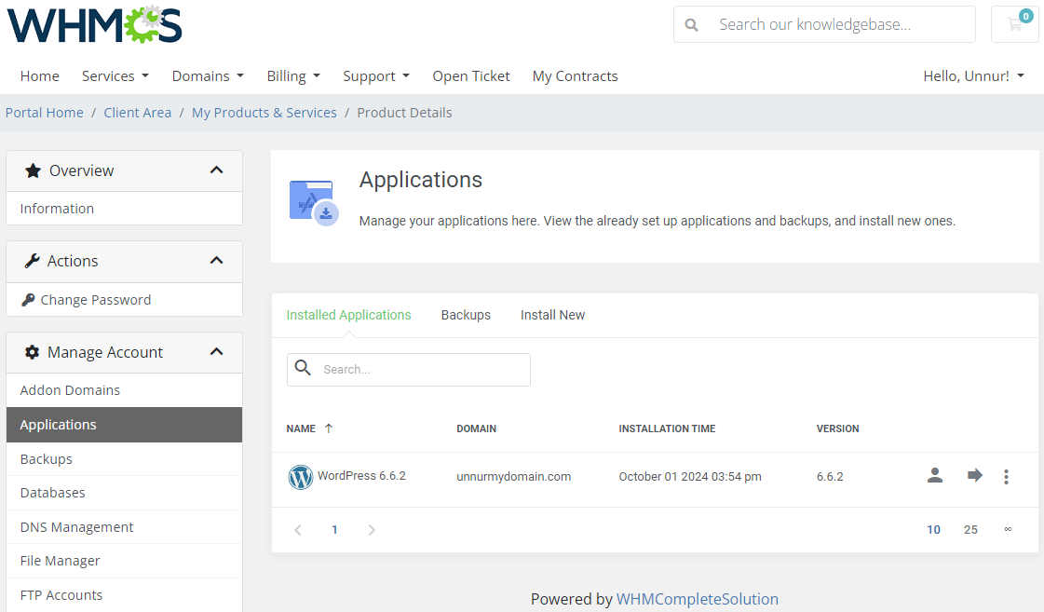Collapse the Overview panel chevron
The height and width of the screenshot is (612, 1044).
click(216, 170)
